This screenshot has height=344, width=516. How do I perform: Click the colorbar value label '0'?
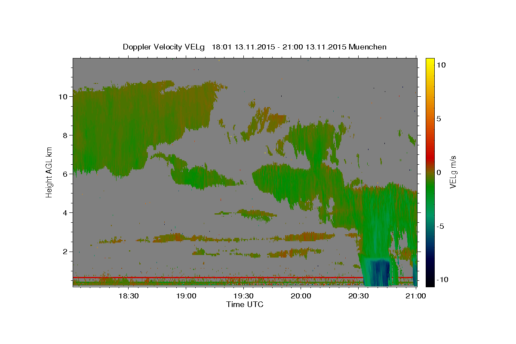click(x=439, y=172)
